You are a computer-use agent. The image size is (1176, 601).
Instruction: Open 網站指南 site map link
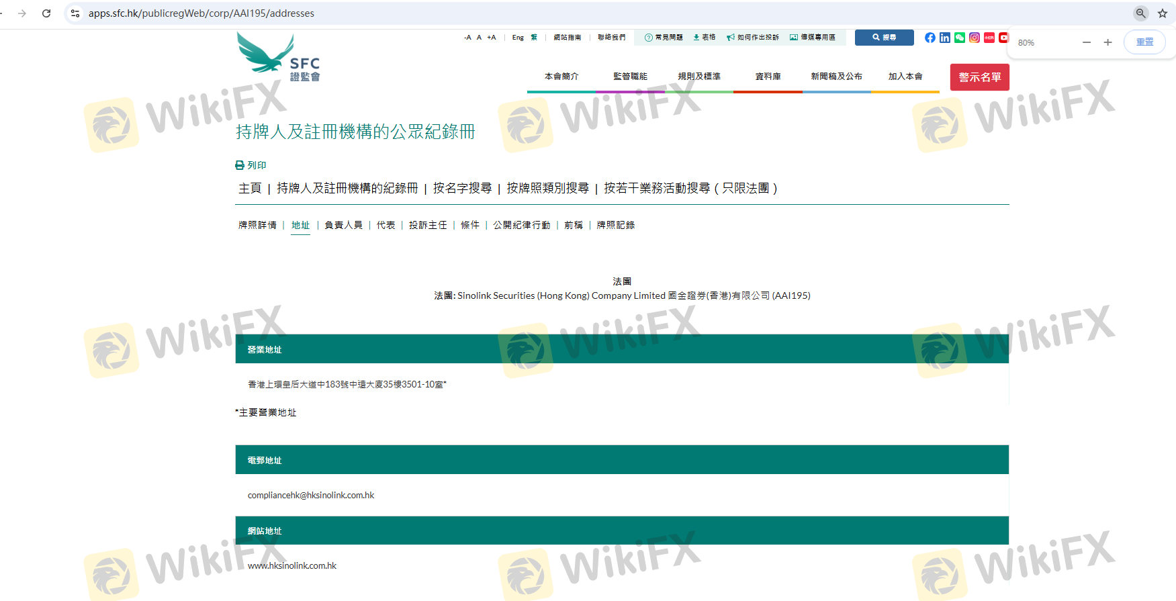568,38
